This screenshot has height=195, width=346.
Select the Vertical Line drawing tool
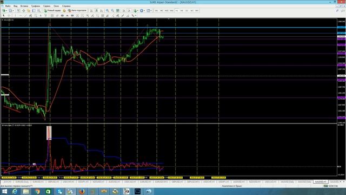click(15, 16)
